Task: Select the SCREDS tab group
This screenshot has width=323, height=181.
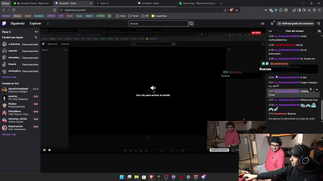Action: [51, 16]
